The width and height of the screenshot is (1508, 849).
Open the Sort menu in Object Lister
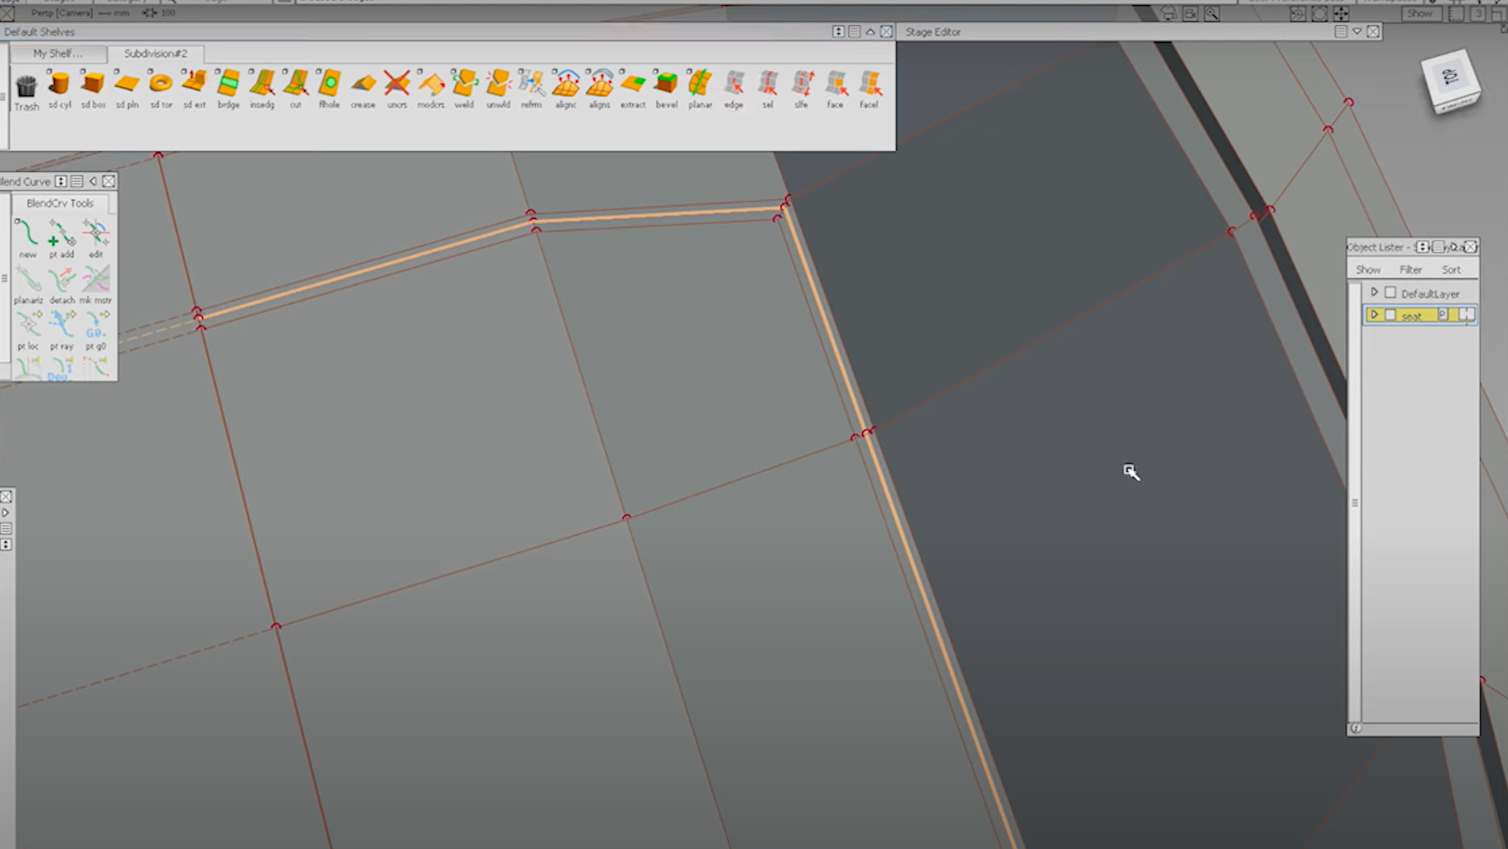[x=1452, y=269]
